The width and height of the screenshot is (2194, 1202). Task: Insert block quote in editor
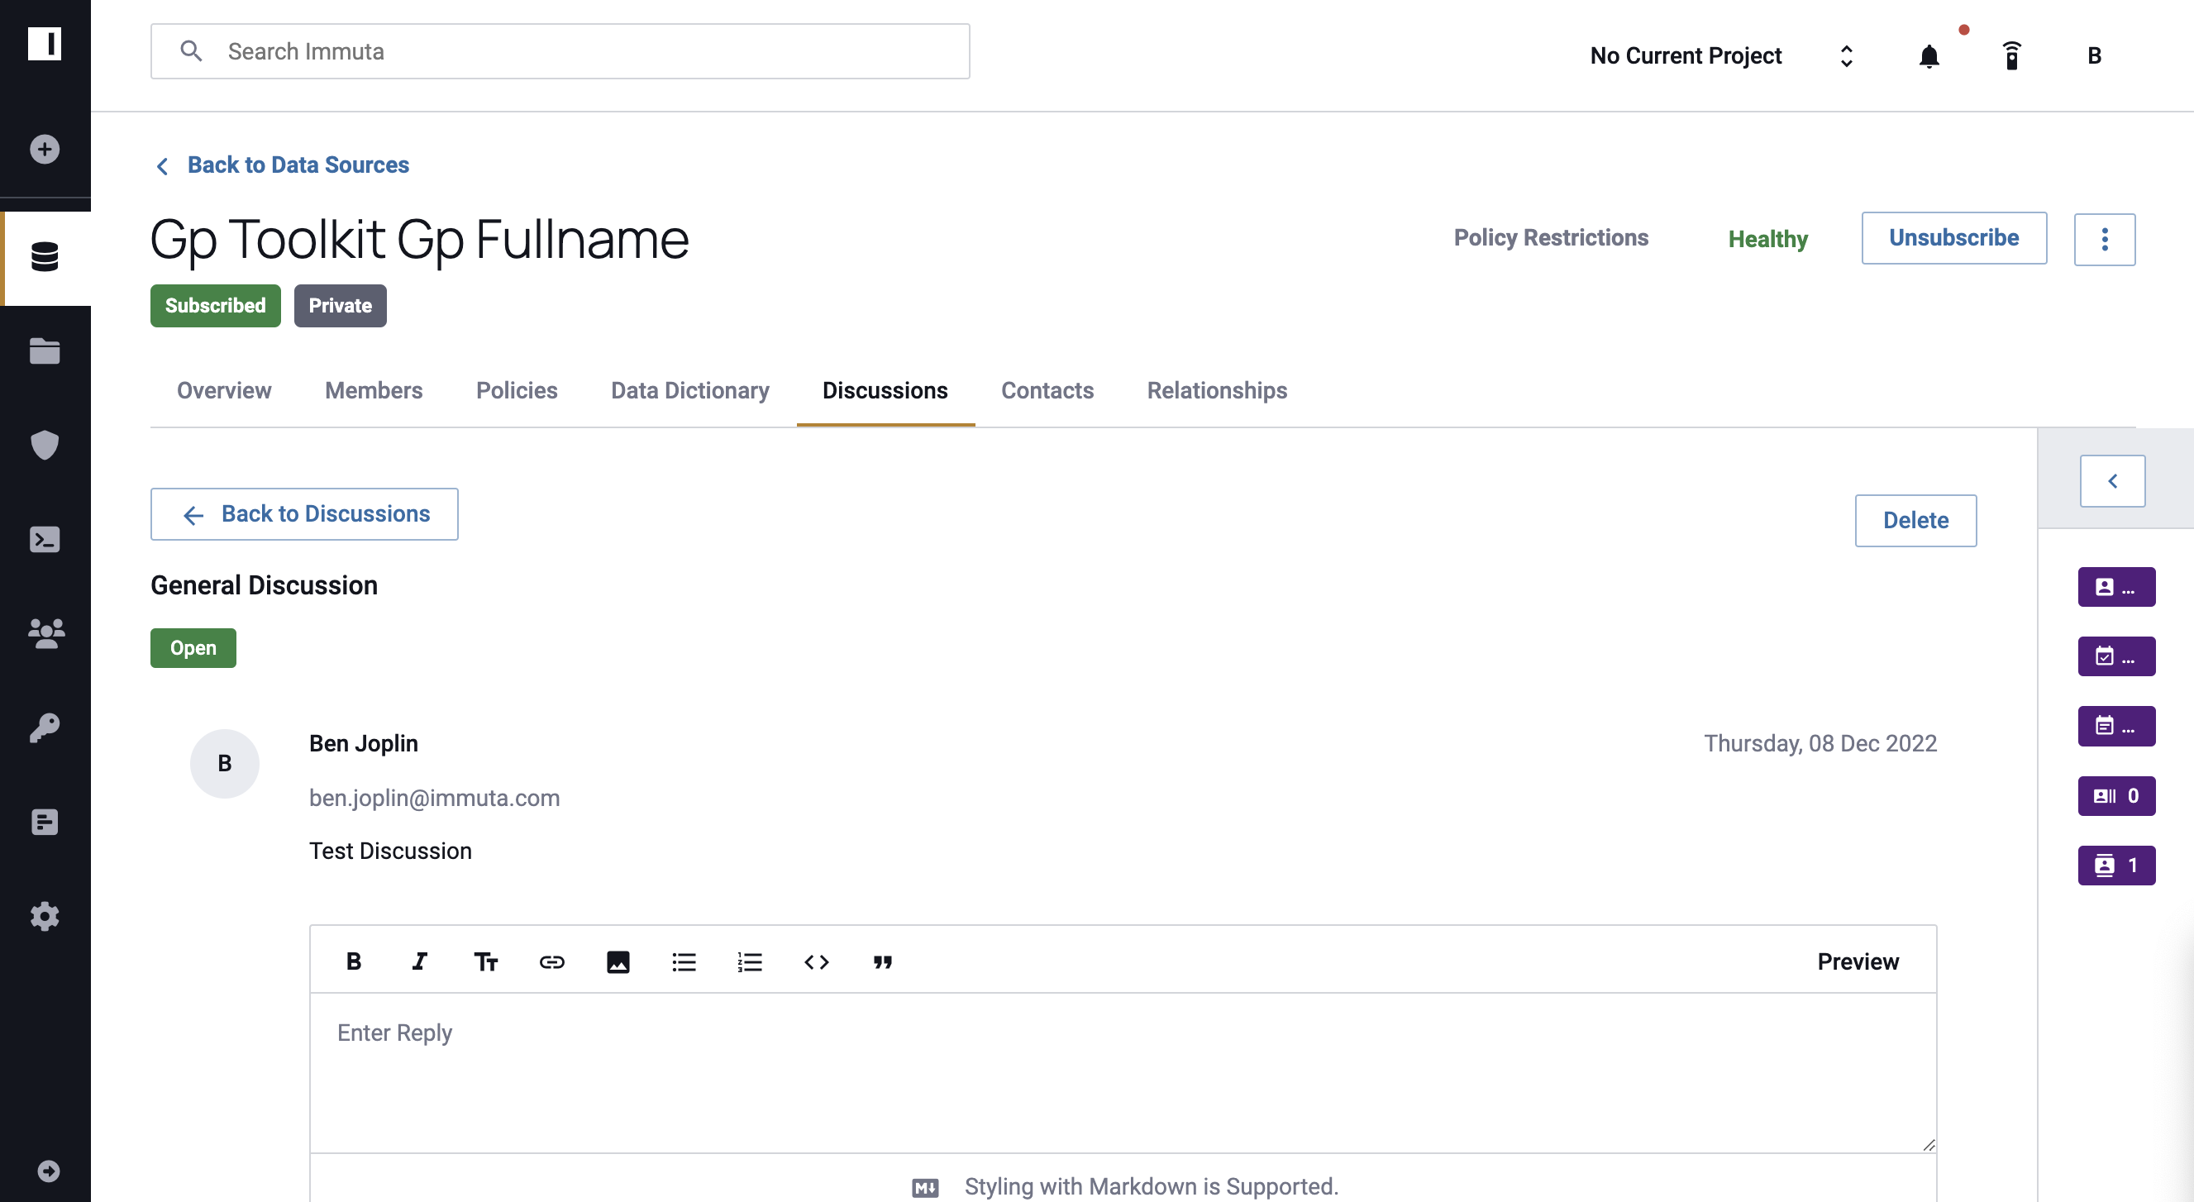click(882, 961)
